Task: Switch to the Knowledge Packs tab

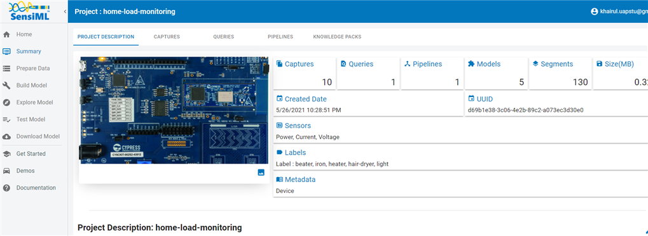Action: pos(337,37)
